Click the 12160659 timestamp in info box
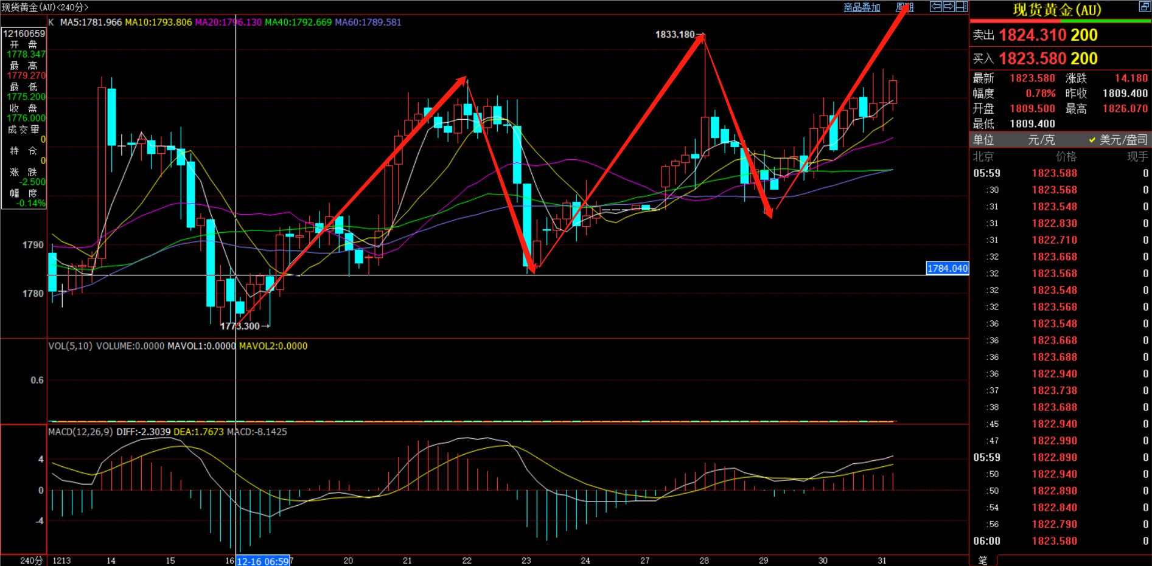 24,33
